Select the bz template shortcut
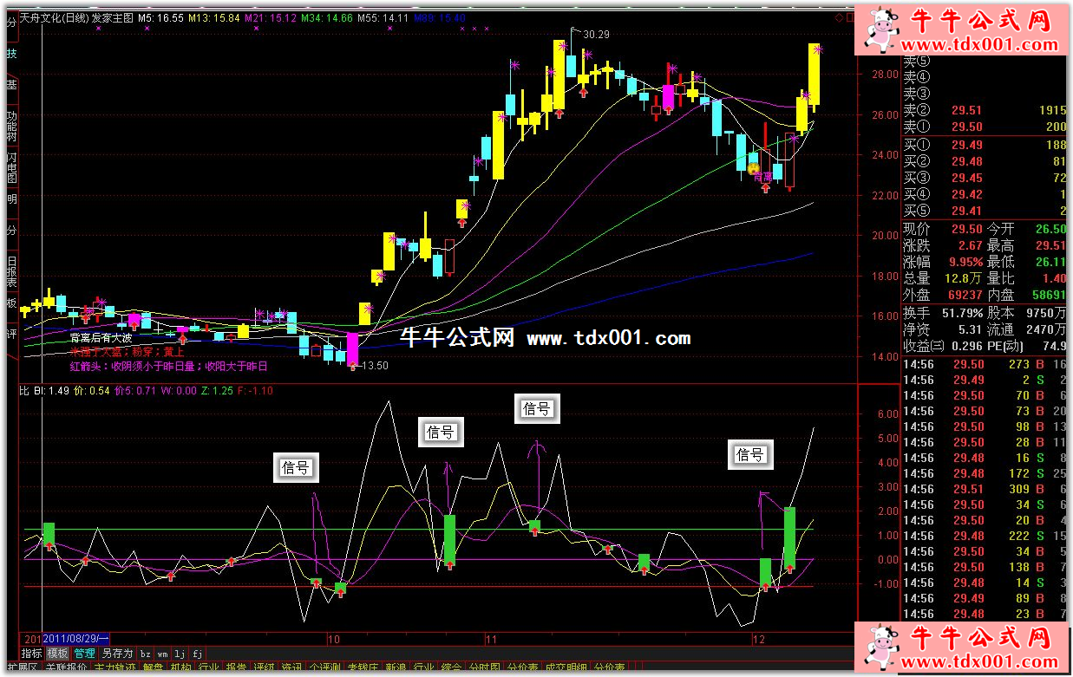This screenshot has width=1073, height=677. pyautogui.click(x=145, y=654)
